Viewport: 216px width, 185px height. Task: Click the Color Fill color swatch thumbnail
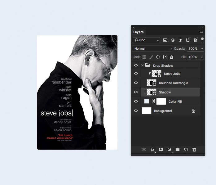click(x=147, y=101)
